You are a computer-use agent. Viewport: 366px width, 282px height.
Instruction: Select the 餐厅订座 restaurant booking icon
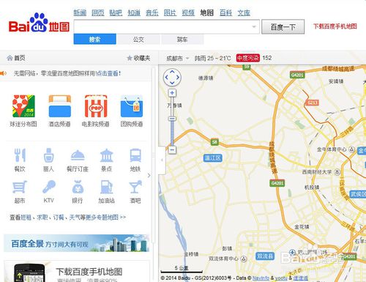click(x=78, y=155)
